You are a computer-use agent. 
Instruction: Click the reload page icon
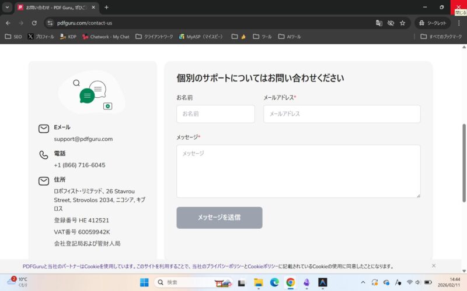pos(34,23)
